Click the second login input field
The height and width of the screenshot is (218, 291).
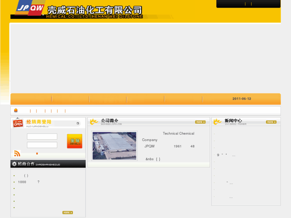pyautogui.click(x=42, y=145)
